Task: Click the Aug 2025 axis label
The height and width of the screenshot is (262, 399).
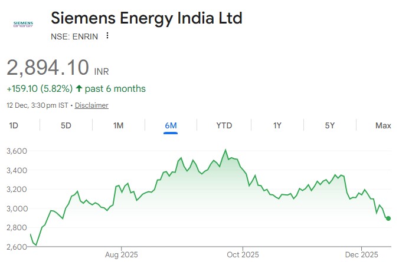Action: [121, 254]
